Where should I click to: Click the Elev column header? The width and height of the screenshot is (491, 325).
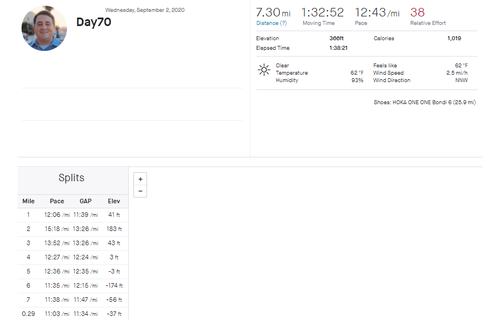click(114, 201)
